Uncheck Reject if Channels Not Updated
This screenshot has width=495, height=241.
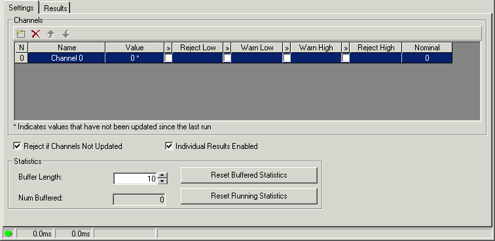(18, 146)
